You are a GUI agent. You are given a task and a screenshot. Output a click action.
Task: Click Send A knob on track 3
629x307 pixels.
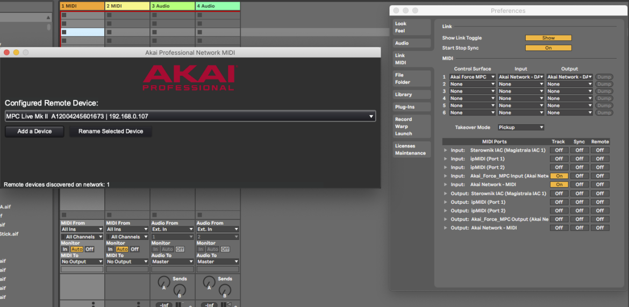click(x=163, y=282)
